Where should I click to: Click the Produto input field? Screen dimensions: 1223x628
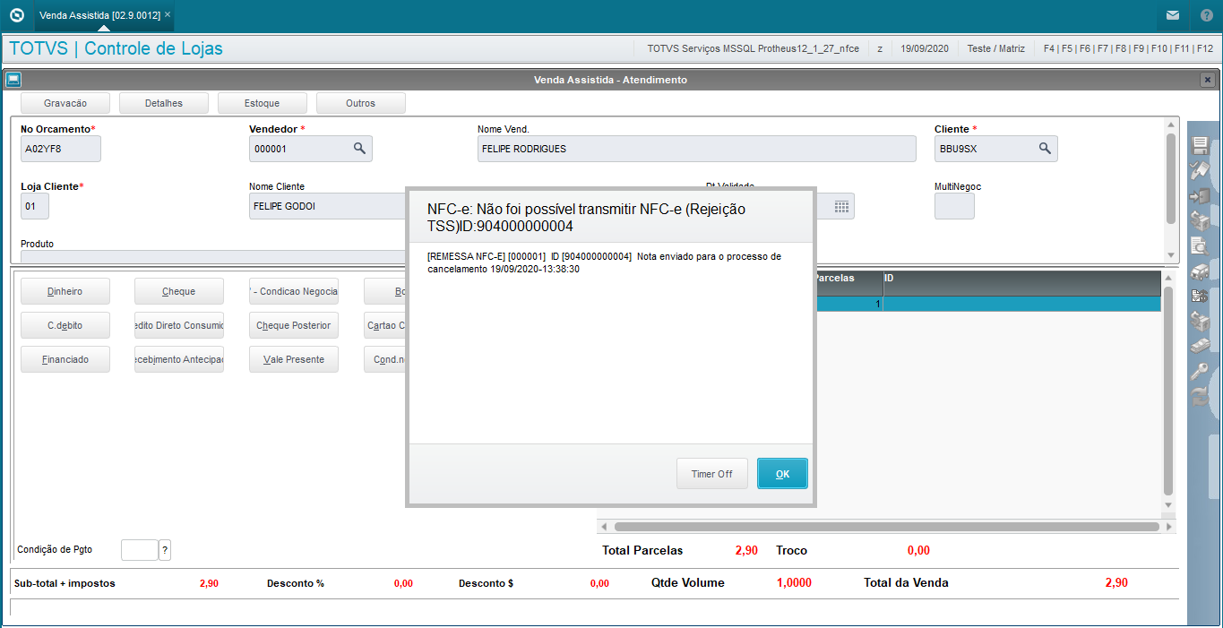(213, 256)
